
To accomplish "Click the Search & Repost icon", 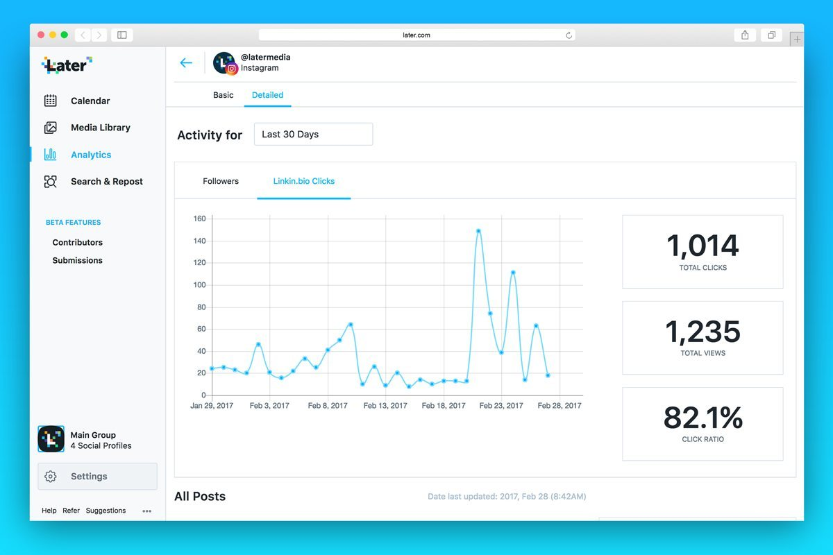I will point(51,182).
